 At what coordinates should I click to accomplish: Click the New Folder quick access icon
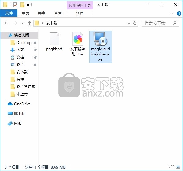click(x=22, y=5)
